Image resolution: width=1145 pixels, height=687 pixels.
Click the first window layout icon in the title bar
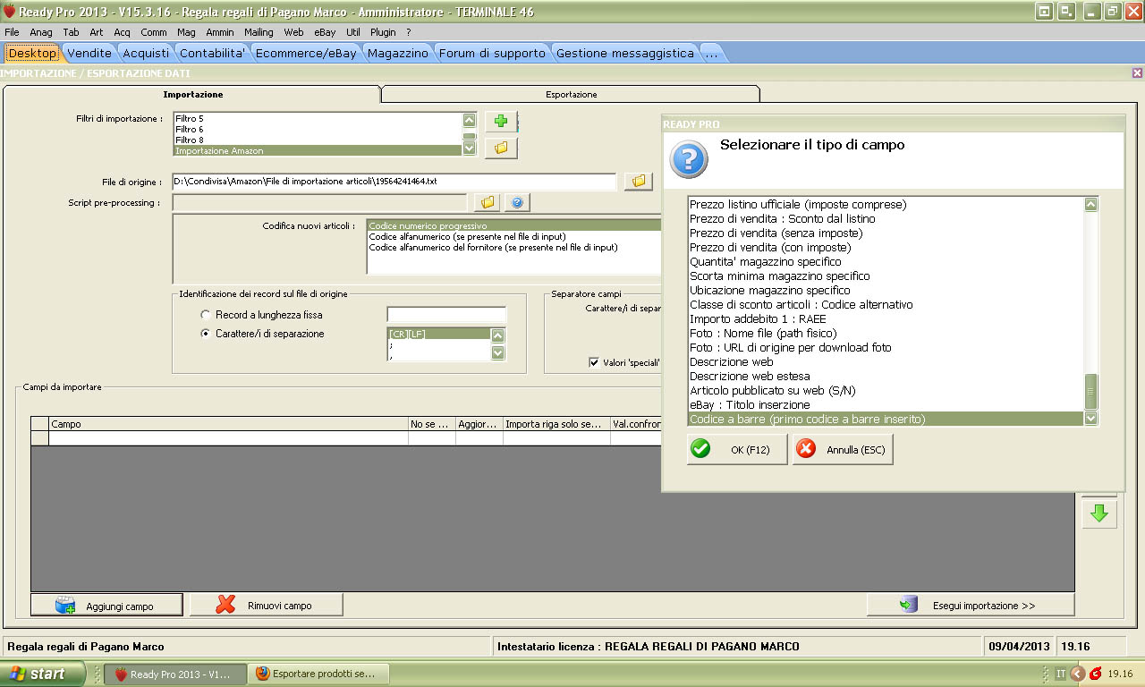click(1044, 12)
